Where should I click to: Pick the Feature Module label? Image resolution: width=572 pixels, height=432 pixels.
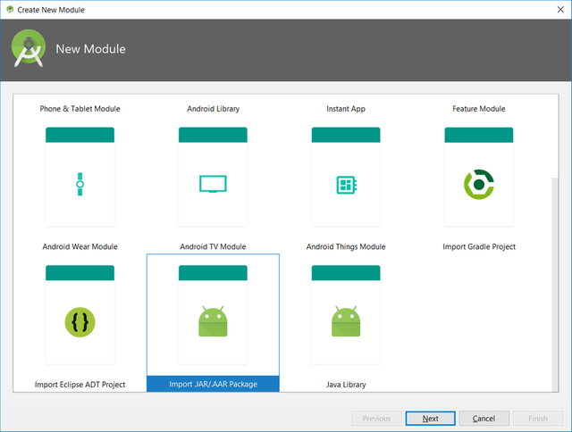click(x=478, y=109)
